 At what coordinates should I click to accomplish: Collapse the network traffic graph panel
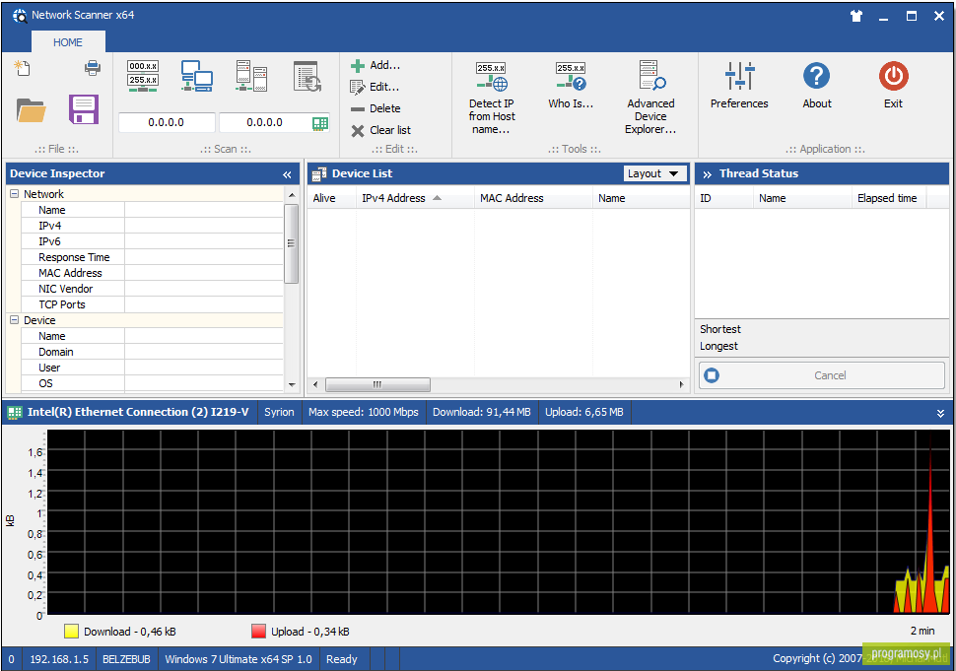(941, 413)
